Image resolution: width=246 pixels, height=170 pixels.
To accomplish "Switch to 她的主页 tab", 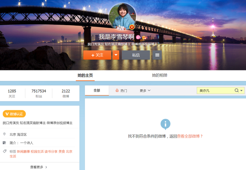I will 85,75.
